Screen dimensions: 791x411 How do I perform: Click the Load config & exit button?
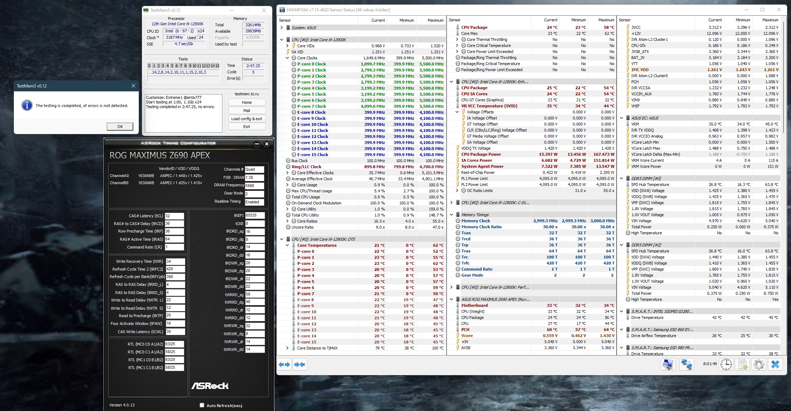pos(247,119)
